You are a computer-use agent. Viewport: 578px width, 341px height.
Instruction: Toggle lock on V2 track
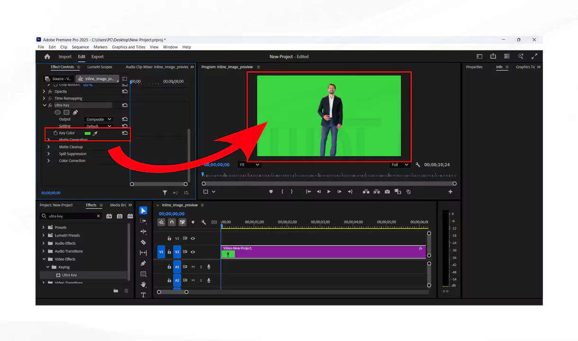[169, 238]
